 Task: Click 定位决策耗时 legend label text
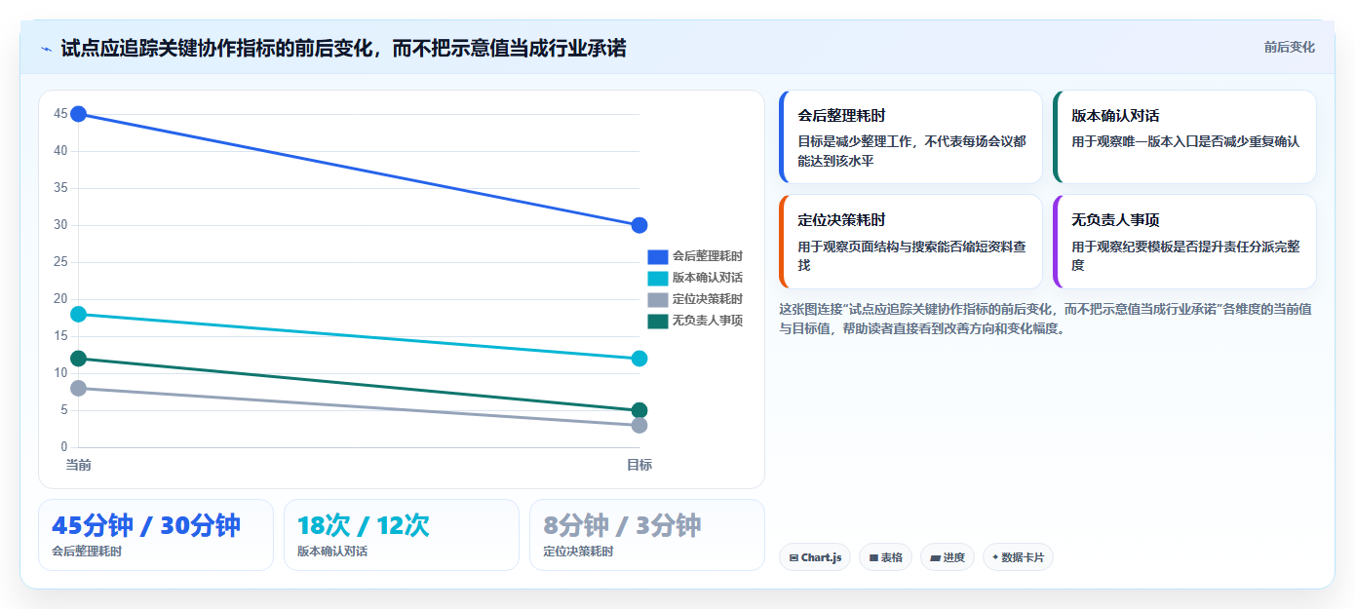tap(708, 299)
